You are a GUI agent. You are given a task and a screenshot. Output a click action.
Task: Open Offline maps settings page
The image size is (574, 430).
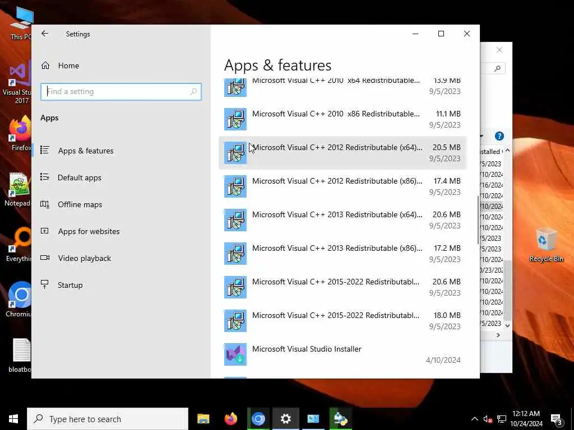click(x=80, y=204)
